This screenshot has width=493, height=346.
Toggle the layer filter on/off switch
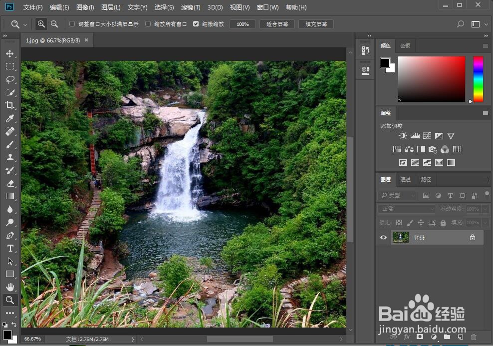coord(487,194)
